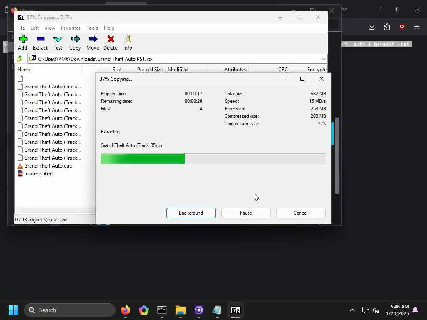Viewport: 427px width, 320px height.
Task: Click the taskbar Search box
Action: coord(70,310)
